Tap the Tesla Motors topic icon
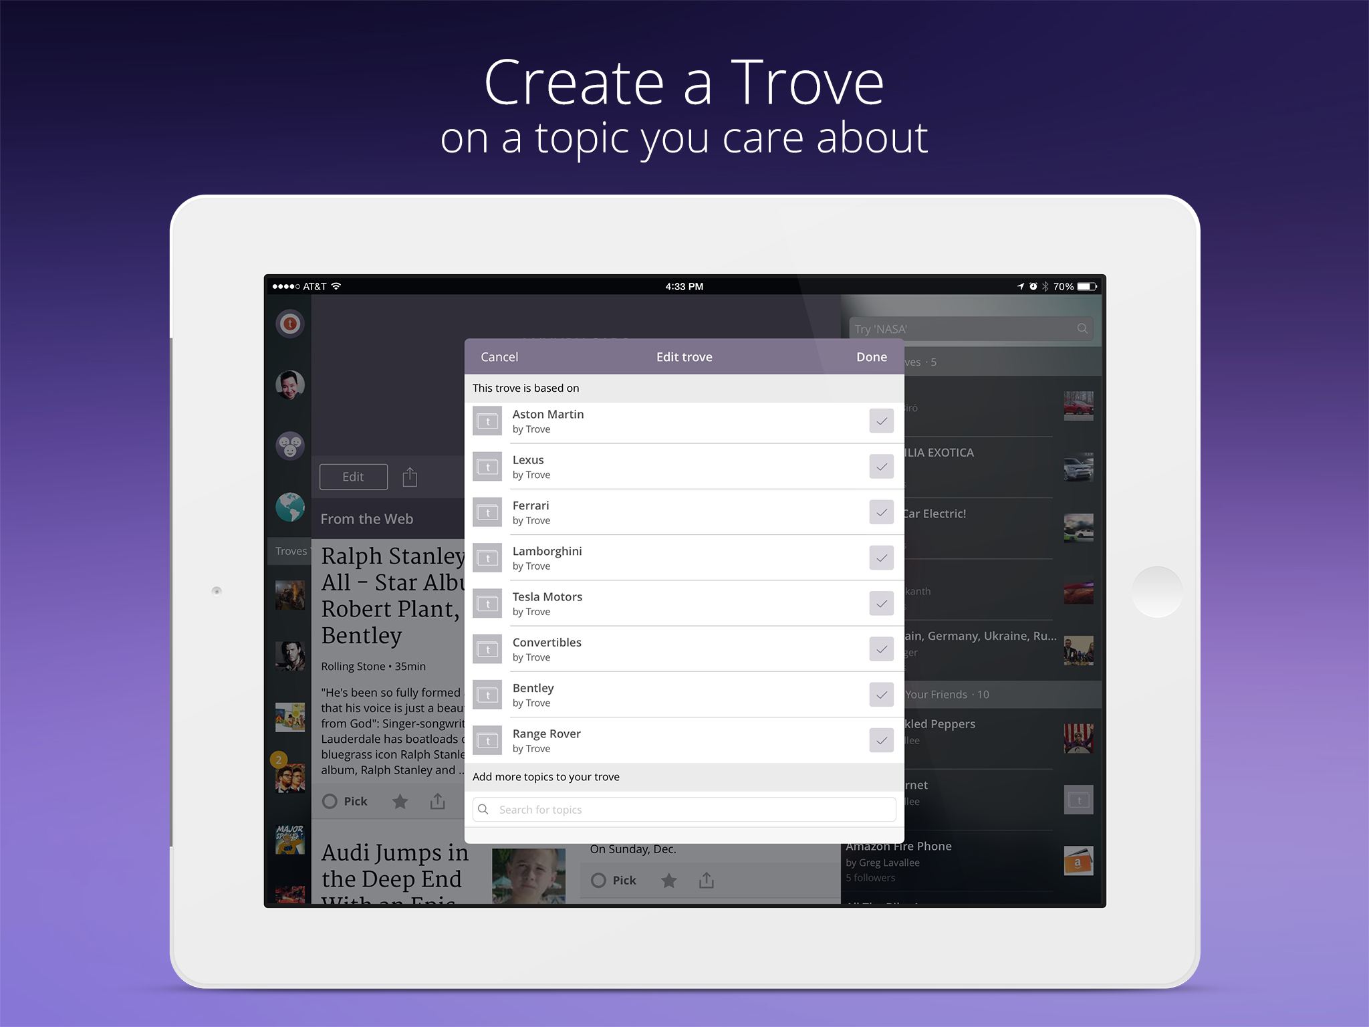This screenshot has height=1027, width=1369. coord(487,604)
